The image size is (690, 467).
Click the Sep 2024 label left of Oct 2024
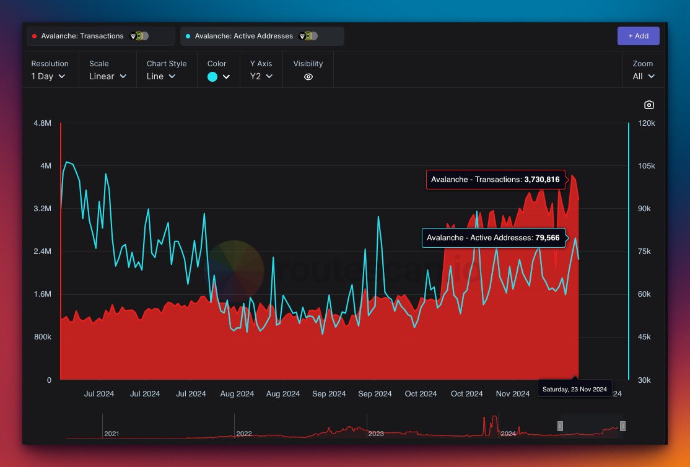(x=375, y=394)
